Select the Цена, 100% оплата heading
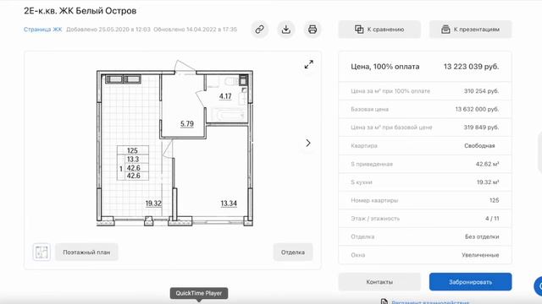 385,67
